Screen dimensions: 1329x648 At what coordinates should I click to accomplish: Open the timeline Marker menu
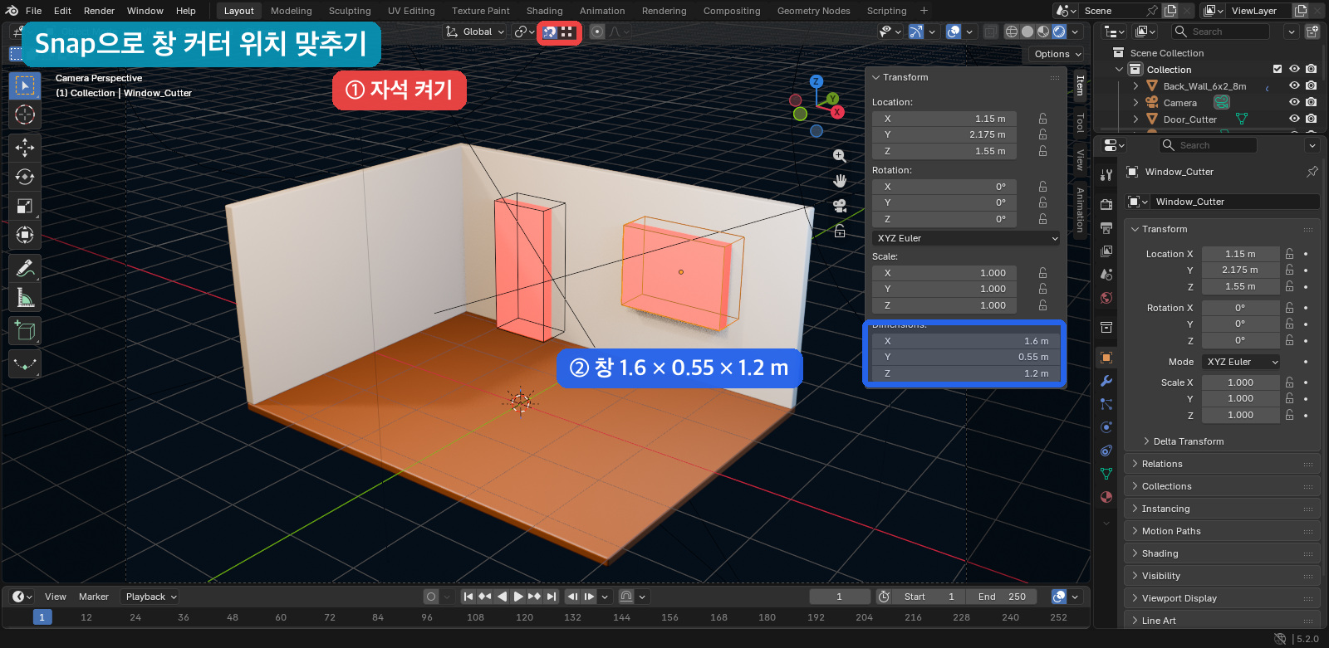(x=94, y=597)
